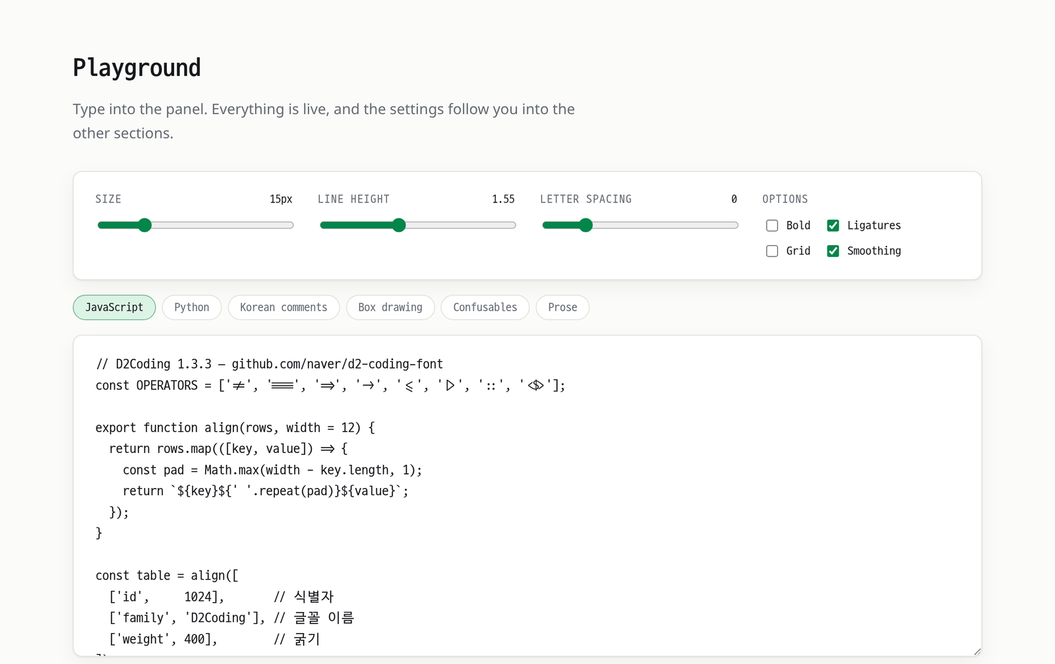Click the editor resize grip corner
This screenshot has width=1055, height=664.
pyautogui.click(x=977, y=651)
